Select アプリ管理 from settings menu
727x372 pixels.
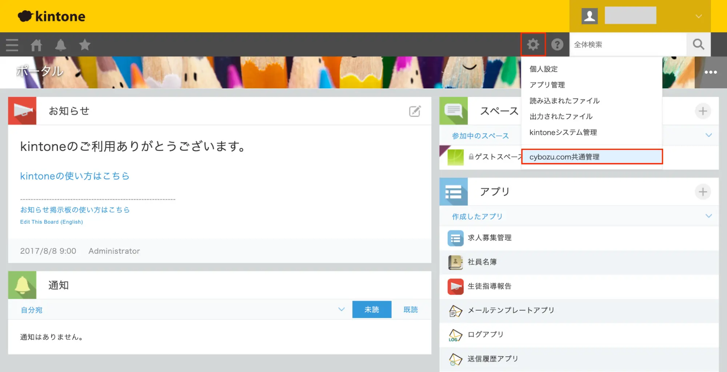point(591,85)
